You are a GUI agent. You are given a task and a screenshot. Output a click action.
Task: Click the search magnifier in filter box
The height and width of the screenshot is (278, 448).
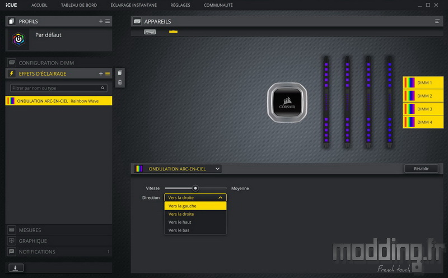pyautogui.click(x=102, y=88)
